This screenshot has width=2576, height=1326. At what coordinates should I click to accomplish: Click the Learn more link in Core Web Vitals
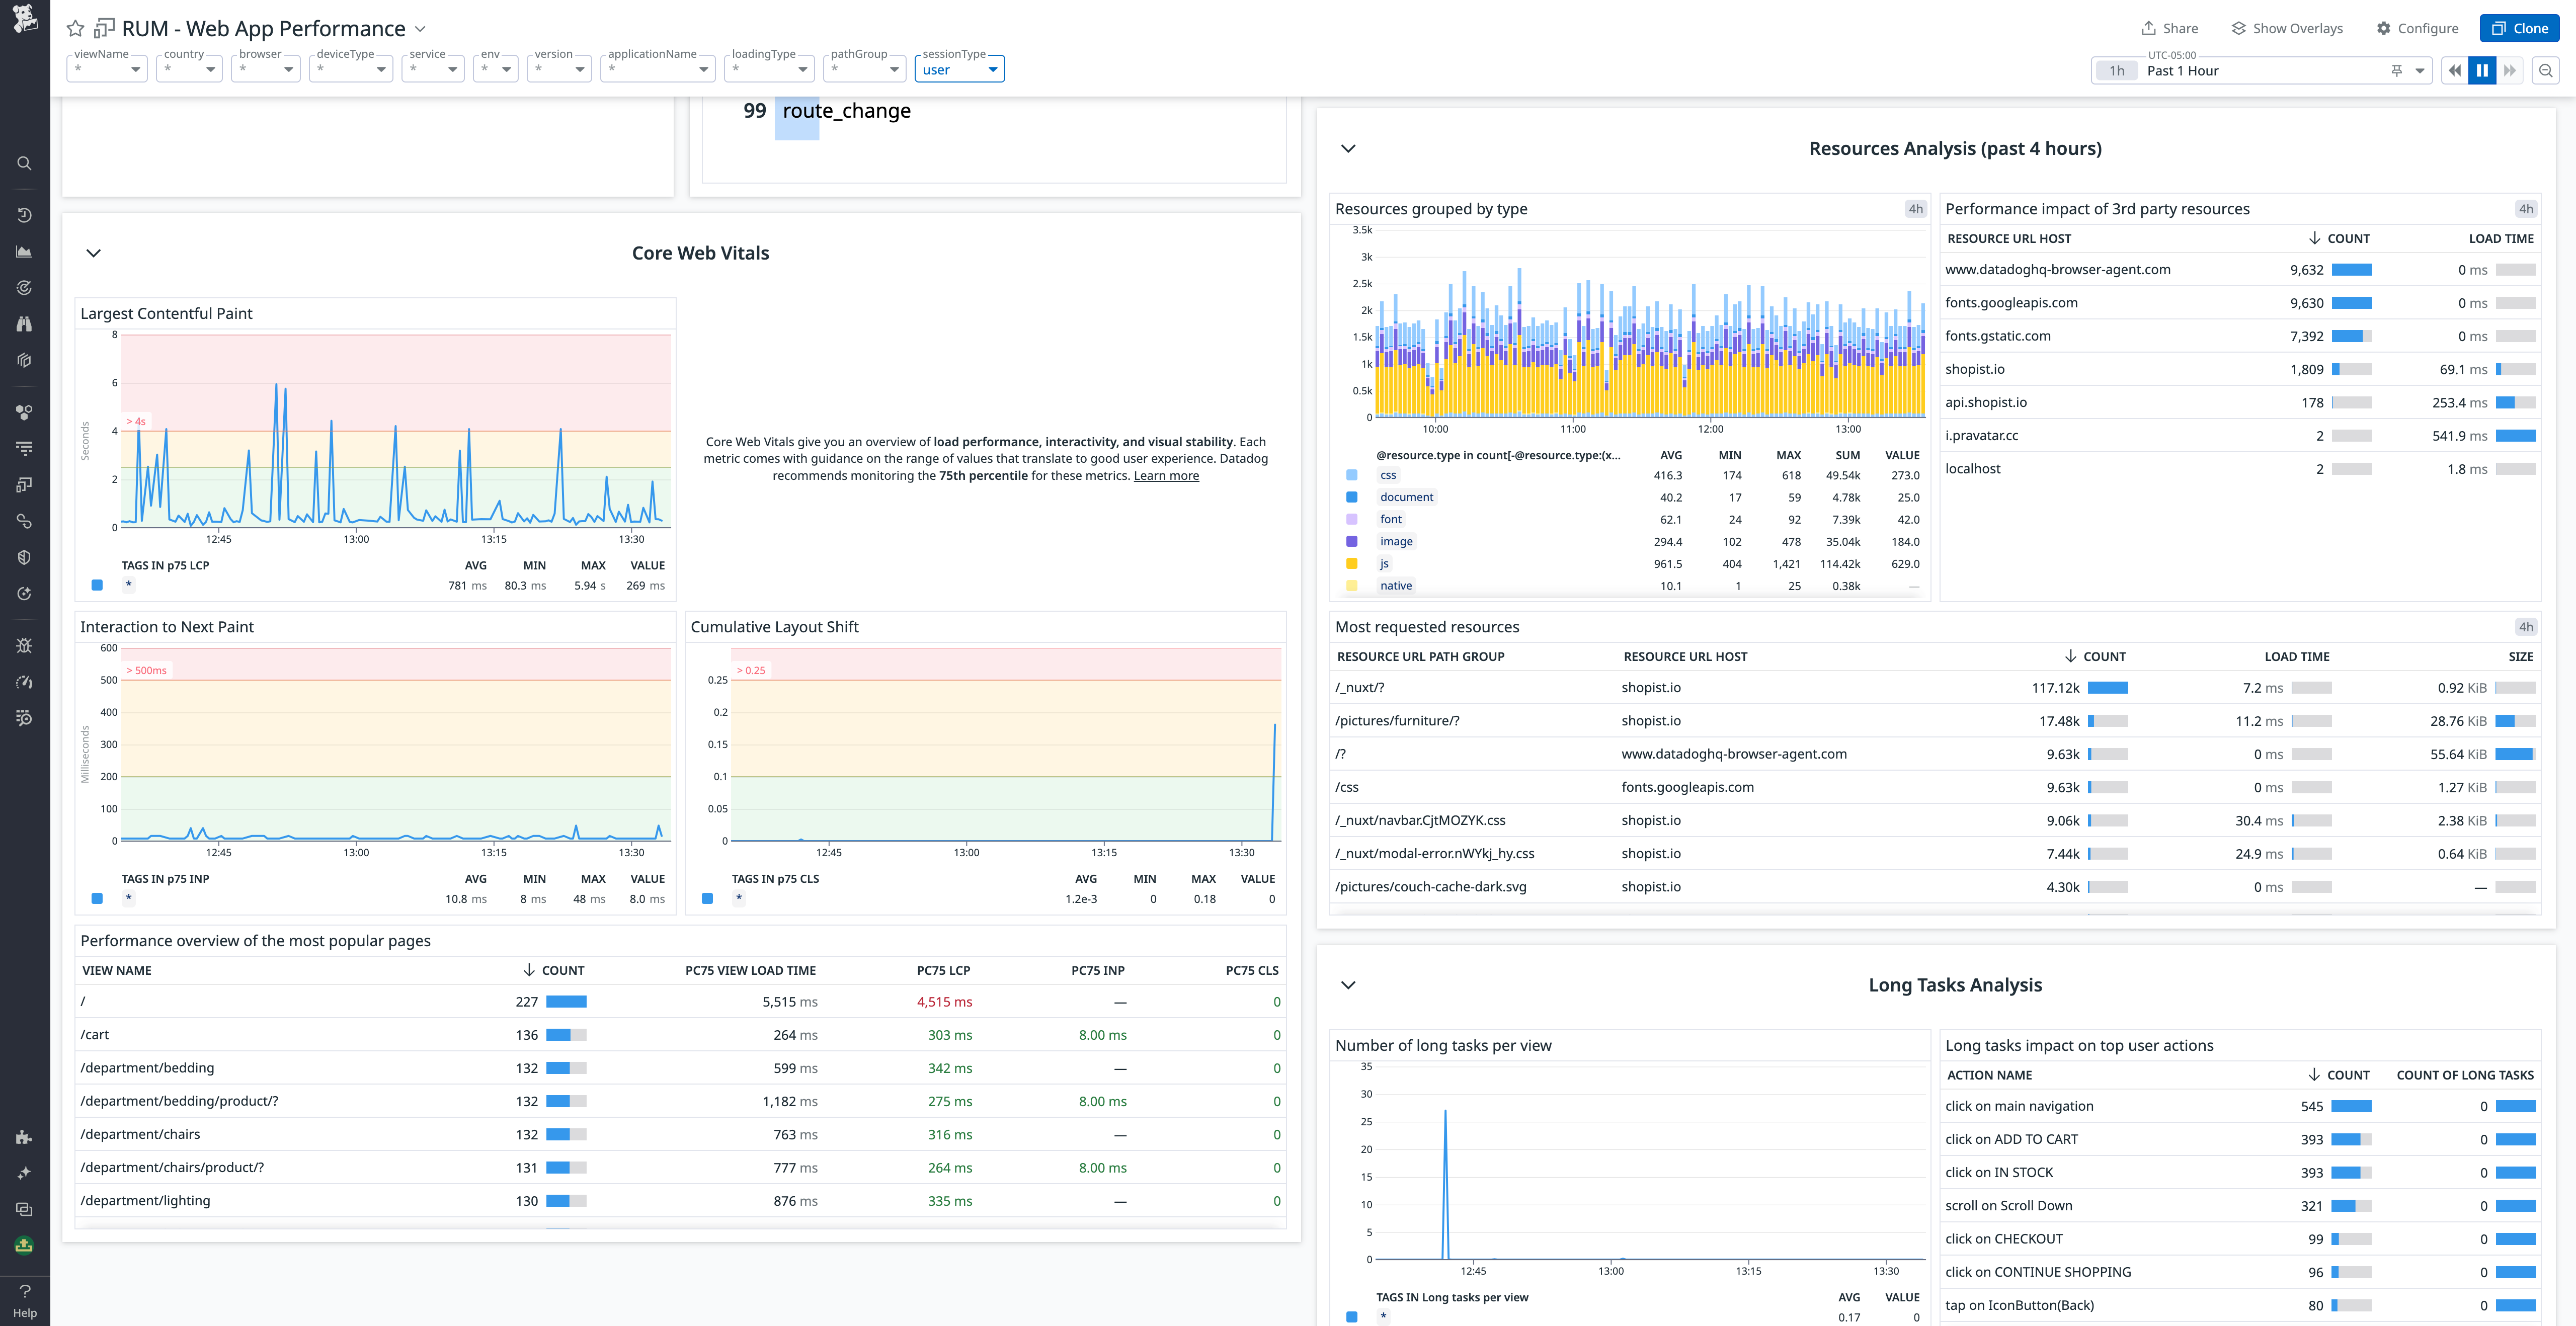coord(1166,475)
